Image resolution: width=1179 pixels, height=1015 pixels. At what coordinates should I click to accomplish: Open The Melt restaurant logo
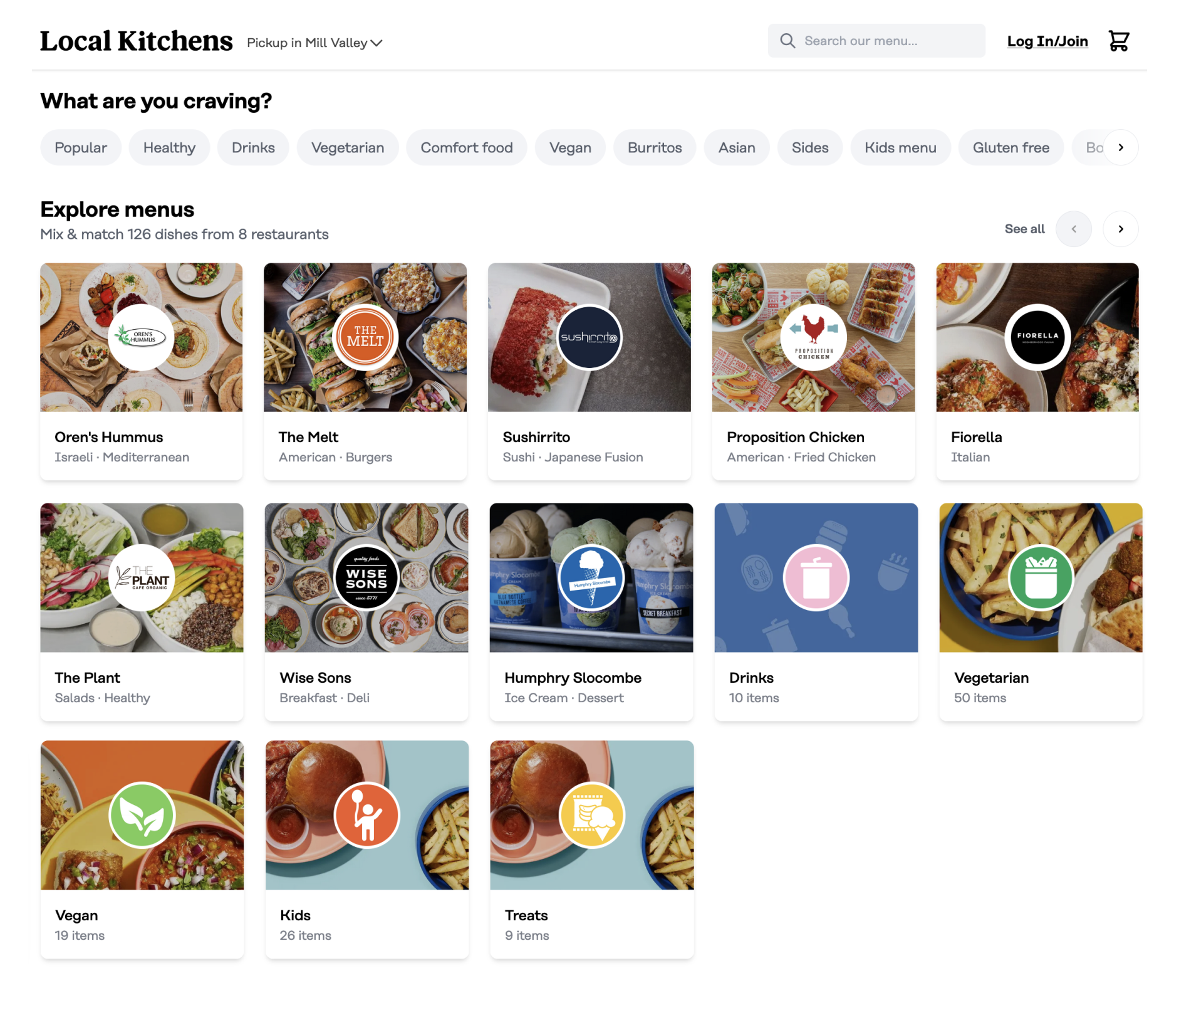click(365, 337)
